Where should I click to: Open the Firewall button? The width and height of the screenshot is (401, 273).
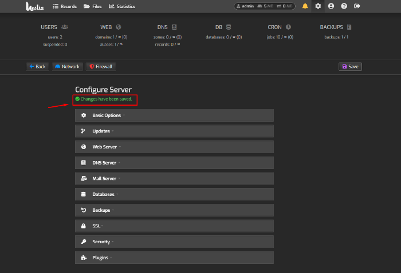[101, 66]
